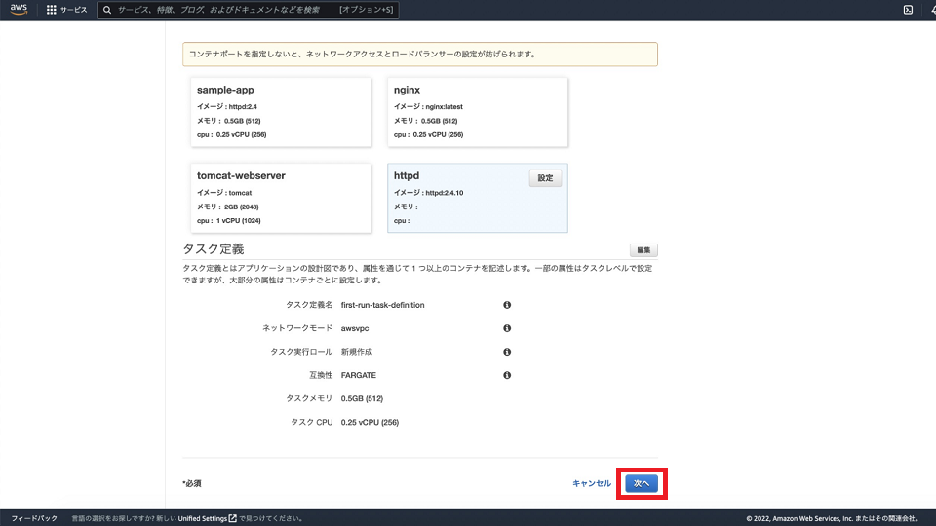Click the 次へ button

coord(642,483)
